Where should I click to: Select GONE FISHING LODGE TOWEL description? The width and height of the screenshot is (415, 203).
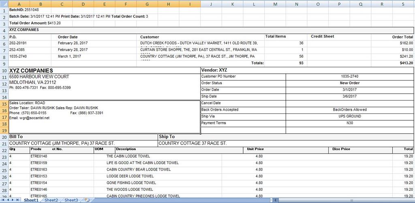tap(131, 183)
